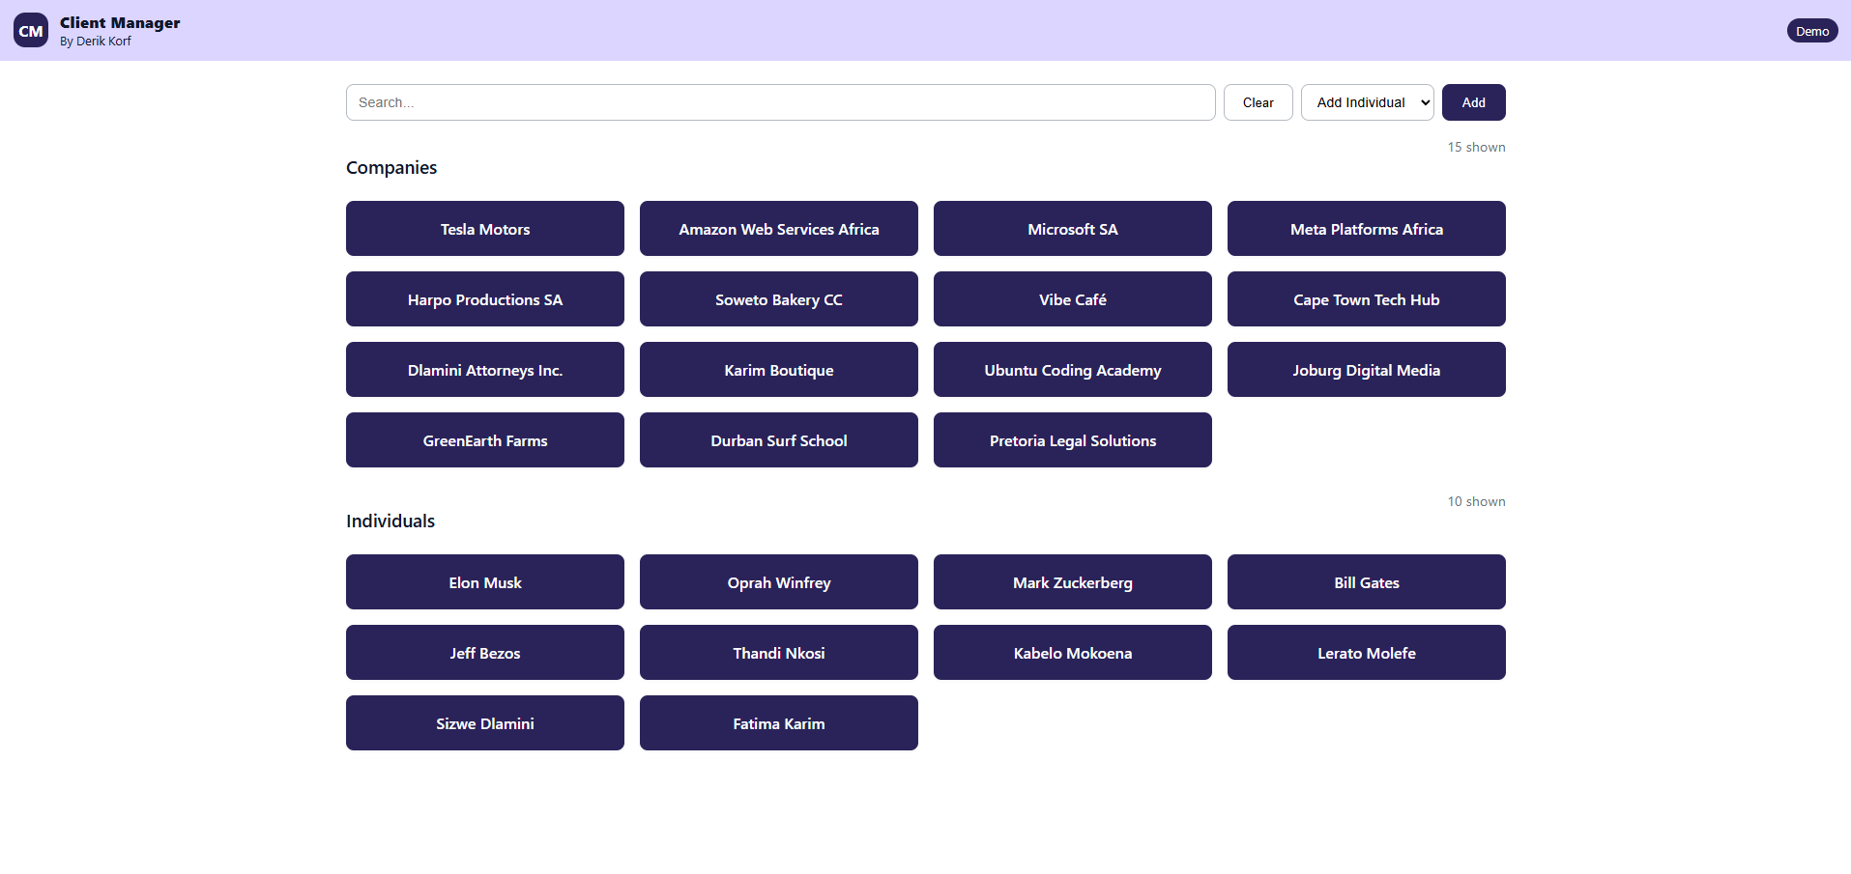1851x874 pixels.
Task: Click the Individuals heading
Action: [x=390, y=522]
